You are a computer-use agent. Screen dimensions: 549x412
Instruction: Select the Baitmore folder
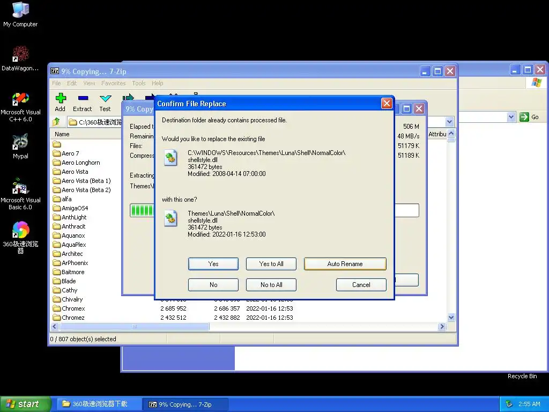pos(69,272)
